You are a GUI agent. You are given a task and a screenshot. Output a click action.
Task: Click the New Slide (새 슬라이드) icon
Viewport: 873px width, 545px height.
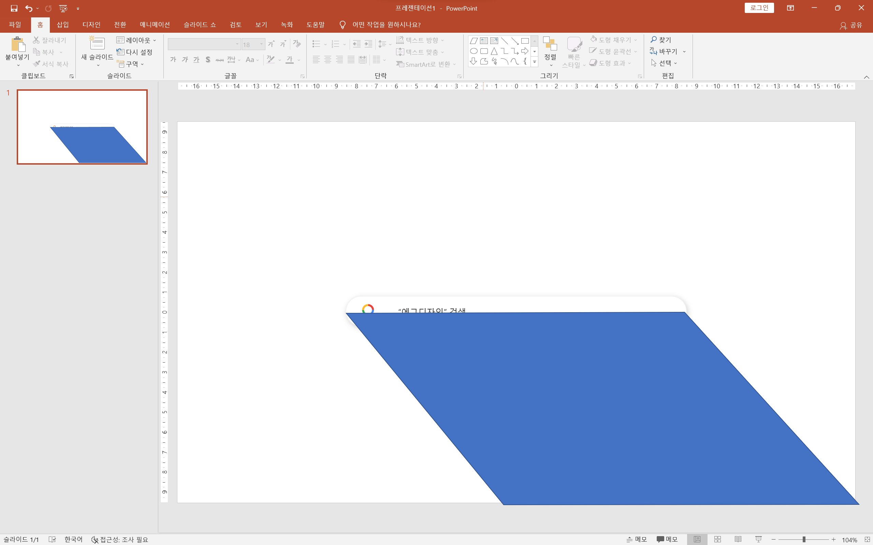click(x=97, y=44)
